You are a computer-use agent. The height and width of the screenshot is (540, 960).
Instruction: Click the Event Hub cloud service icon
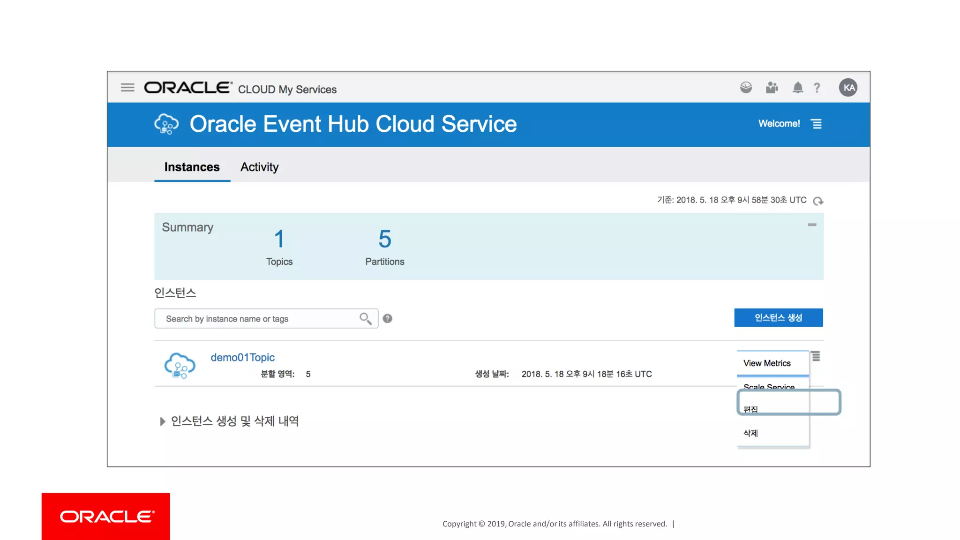pos(166,124)
